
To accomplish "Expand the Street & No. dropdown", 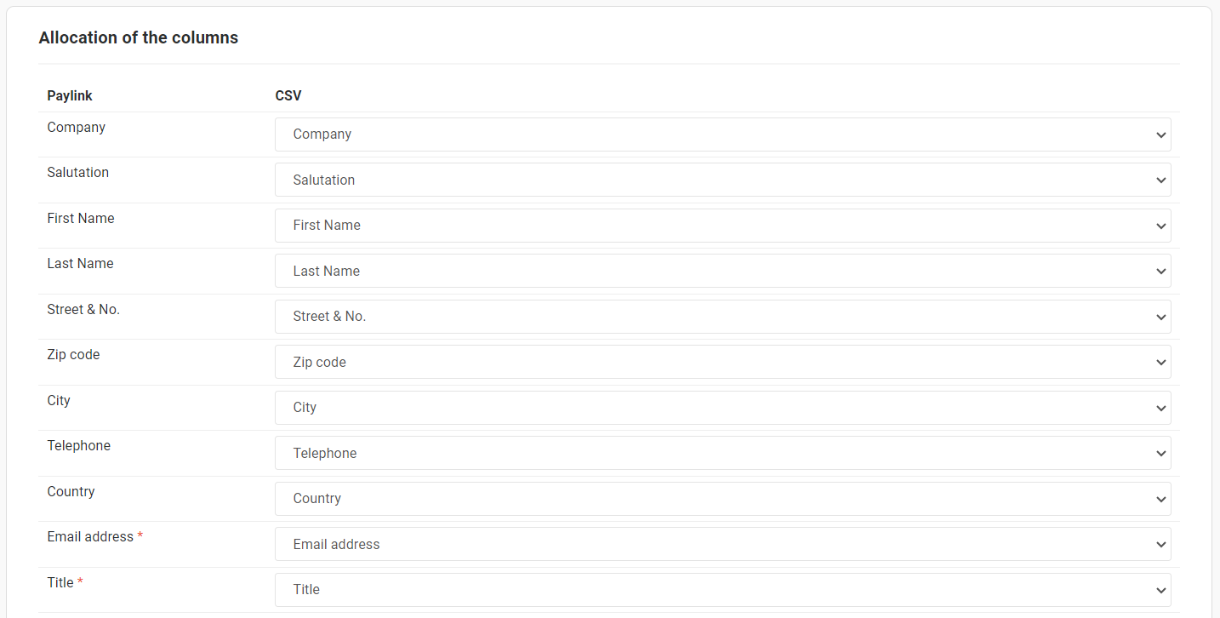I will click(x=722, y=317).
